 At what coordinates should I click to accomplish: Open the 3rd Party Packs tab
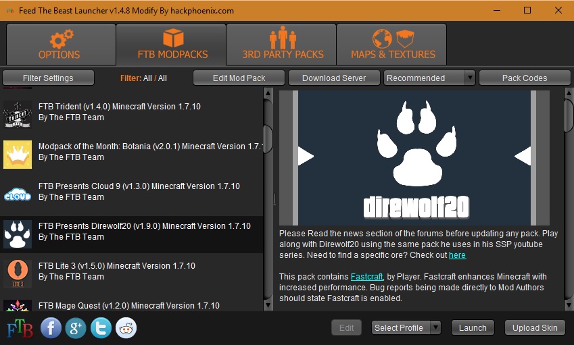click(281, 44)
